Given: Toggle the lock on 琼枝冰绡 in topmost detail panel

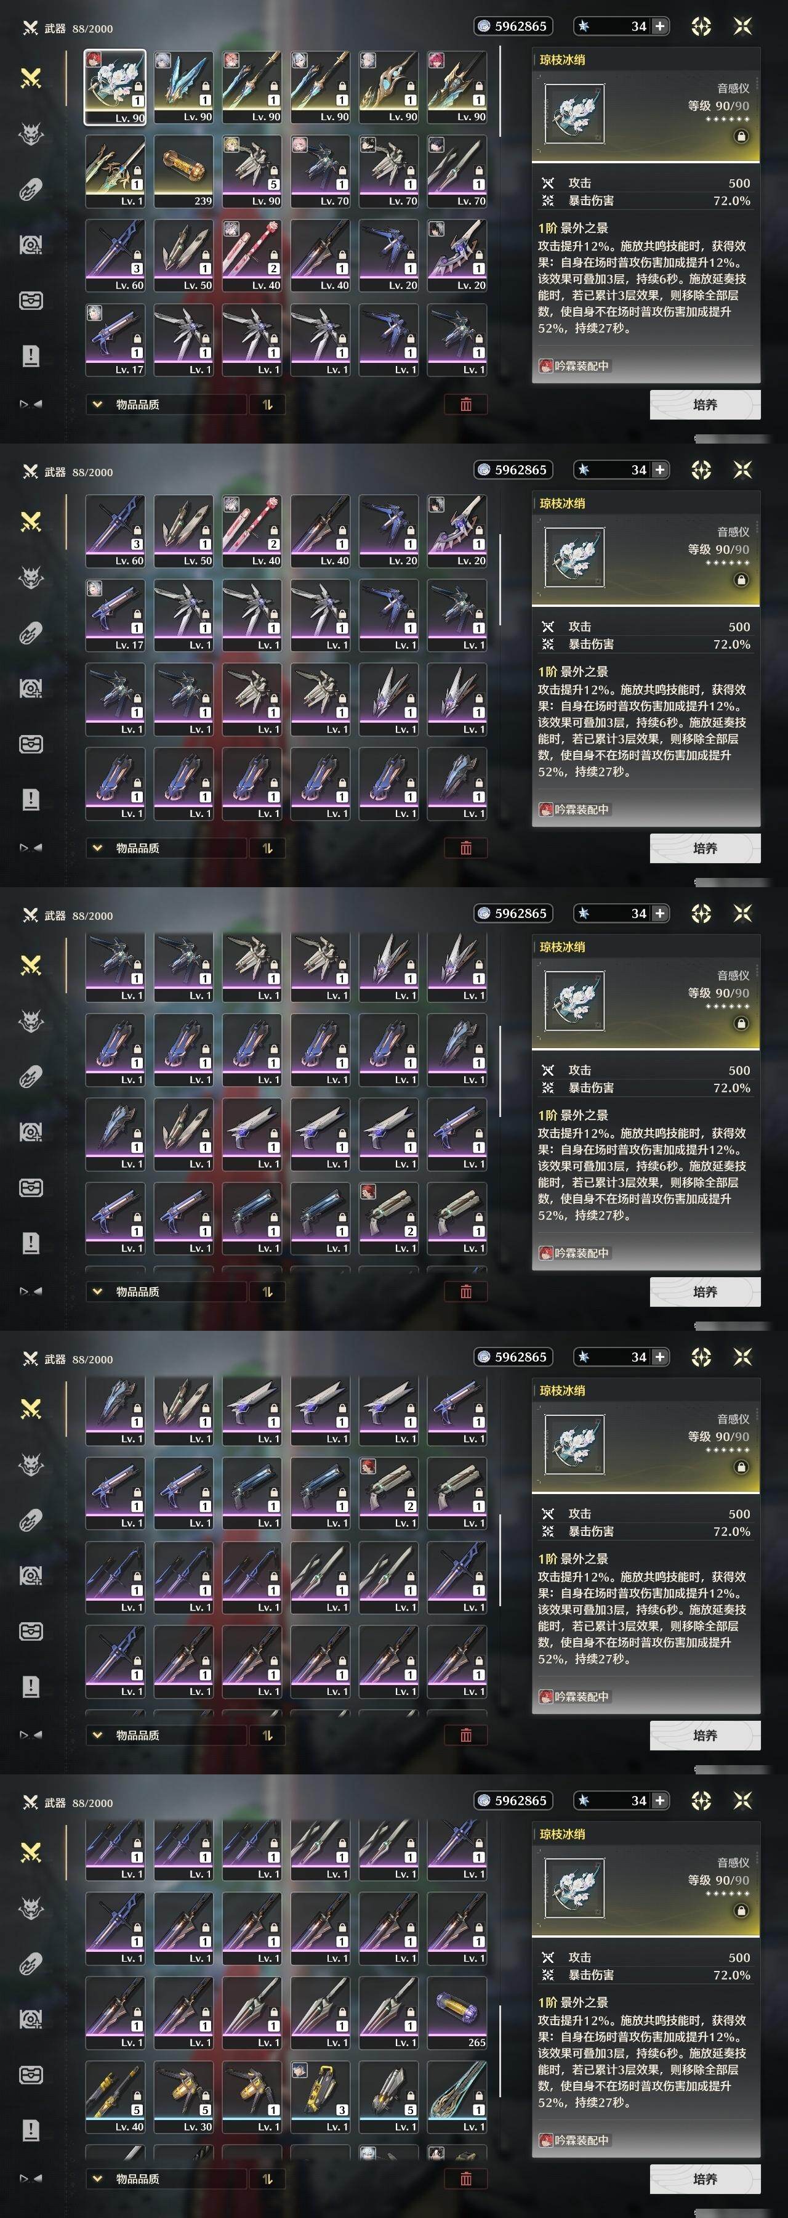Looking at the screenshot, I should tap(741, 136).
